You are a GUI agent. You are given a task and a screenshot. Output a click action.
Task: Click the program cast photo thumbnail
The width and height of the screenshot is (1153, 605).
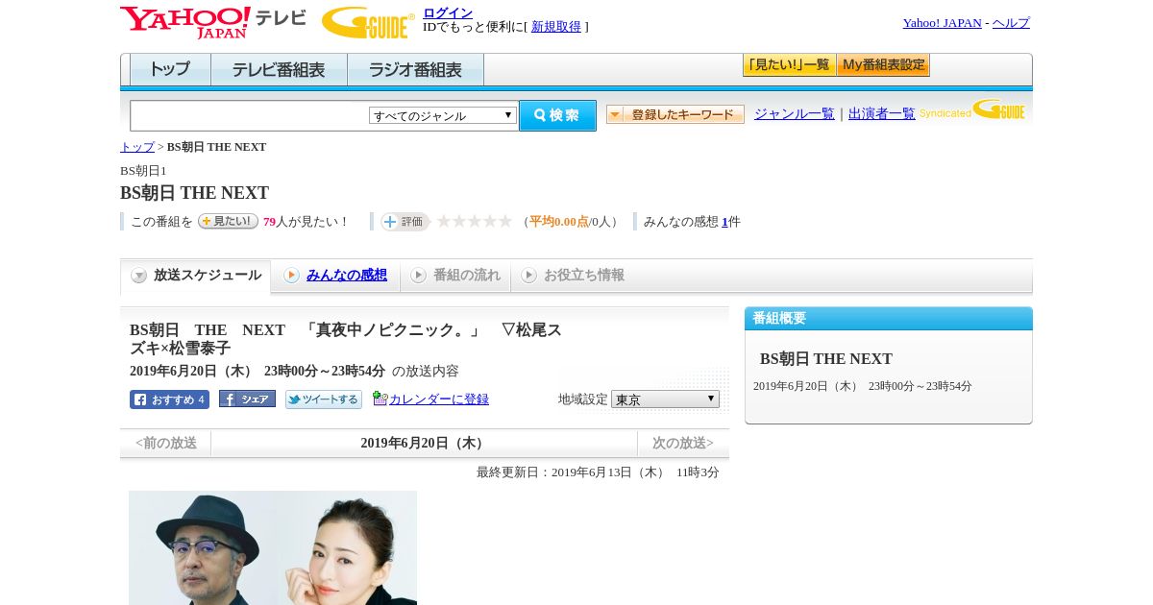coord(273,548)
